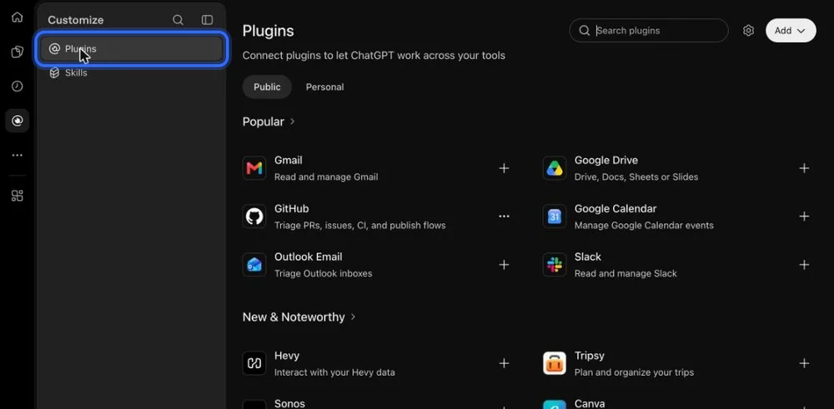Open the Slack plugin title
Image resolution: width=834 pixels, height=409 pixels.
click(588, 257)
